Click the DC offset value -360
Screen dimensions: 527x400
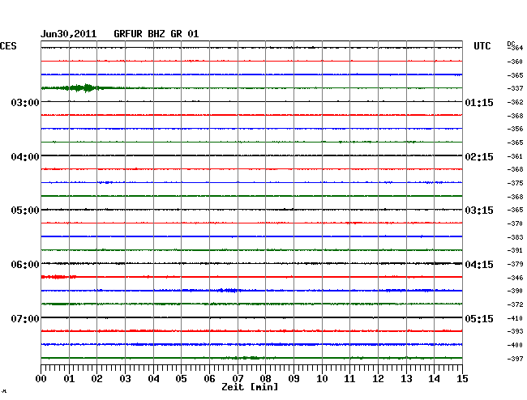click(515, 62)
